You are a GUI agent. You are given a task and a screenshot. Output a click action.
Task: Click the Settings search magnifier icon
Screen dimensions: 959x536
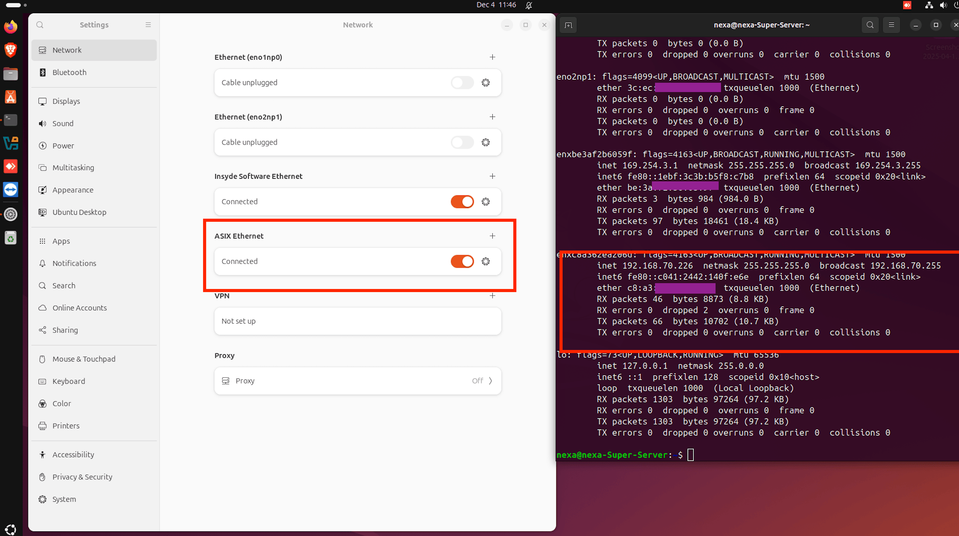coord(40,25)
